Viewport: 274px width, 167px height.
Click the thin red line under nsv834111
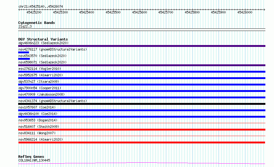pos(142,136)
